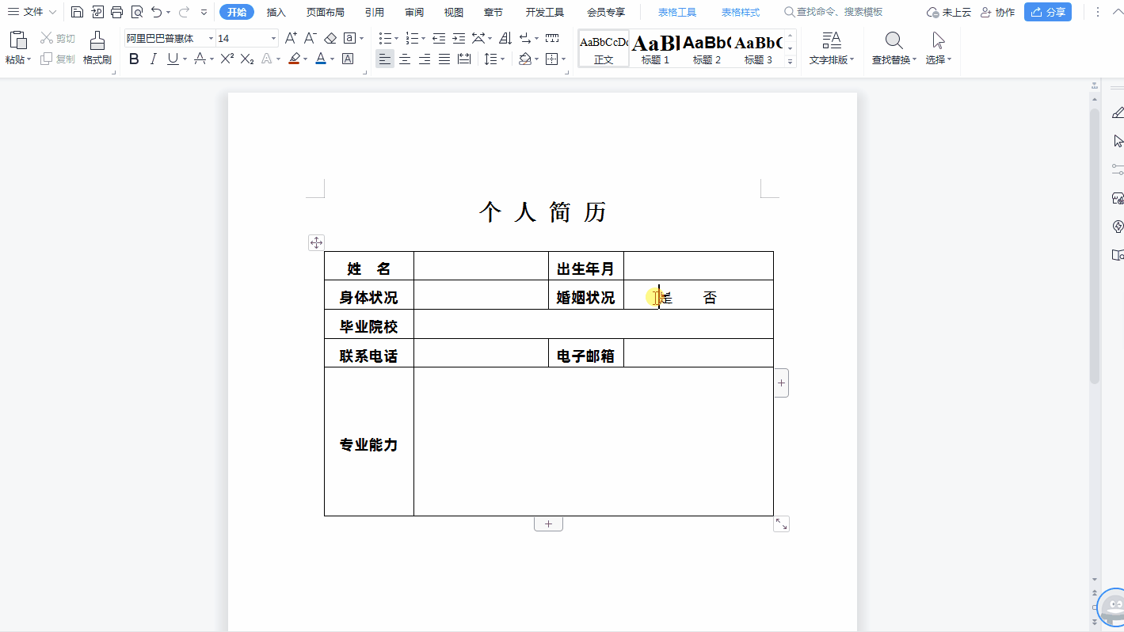Switch to the 审阅 tab
Image resolution: width=1124 pixels, height=632 pixels.
click(x=414, y=12)
